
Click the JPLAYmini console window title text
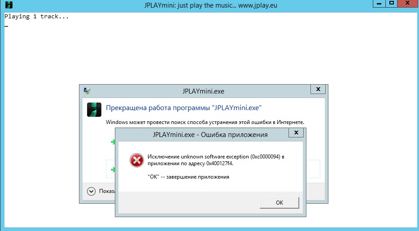pyautogui.click(x=210, y=5)
